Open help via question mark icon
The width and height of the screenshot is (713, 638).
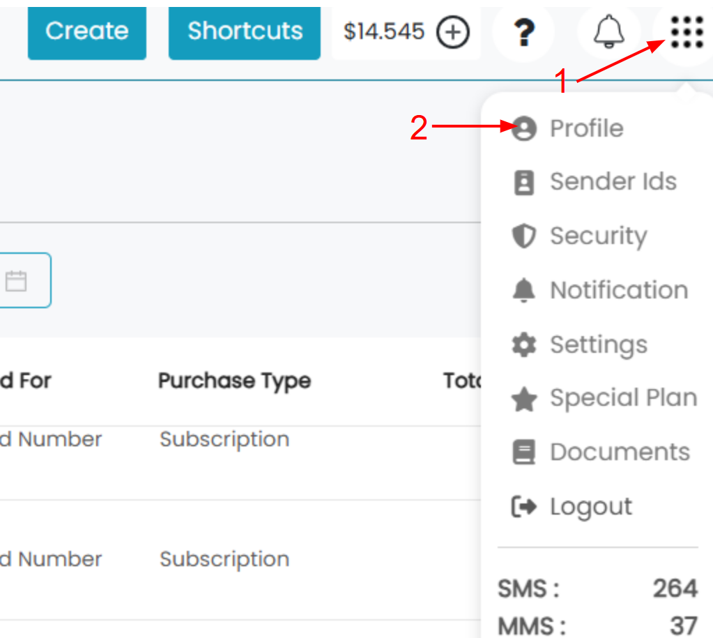click(524, 32)
